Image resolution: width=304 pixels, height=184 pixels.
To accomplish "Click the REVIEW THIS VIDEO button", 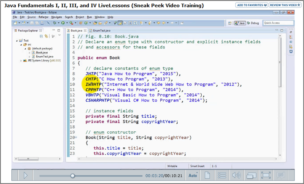I will point(284,5).
